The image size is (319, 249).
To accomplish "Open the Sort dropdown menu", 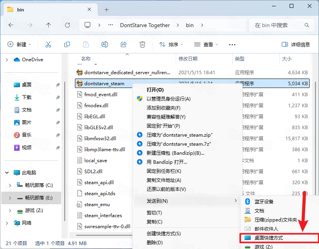I will pyautogui.click(x=171, y=44).
